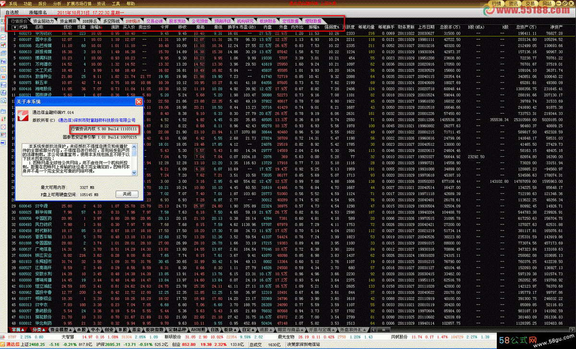Select the SUP统计 tab

[x=132, y=21]
